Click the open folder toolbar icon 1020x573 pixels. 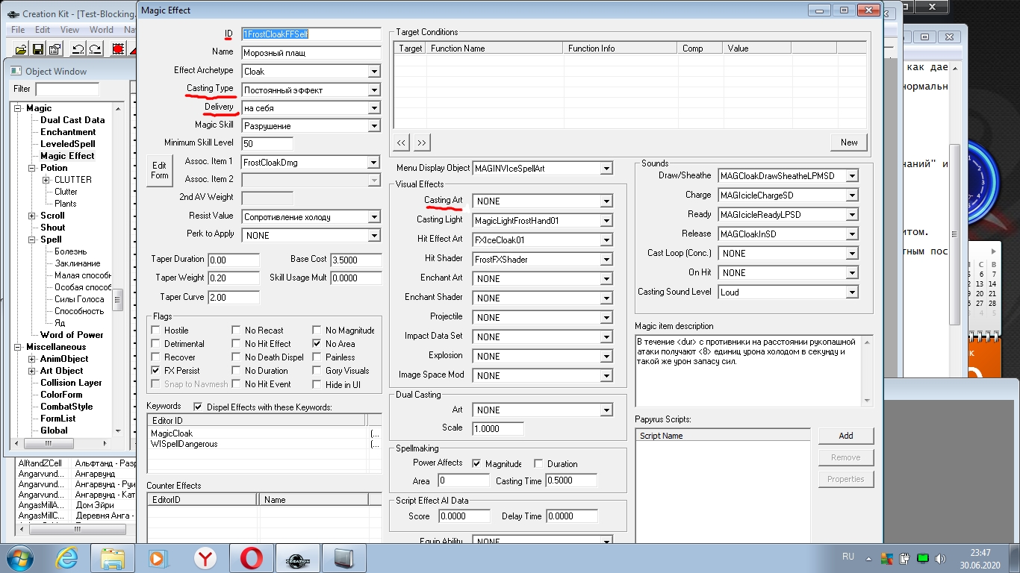click(21, 49)
